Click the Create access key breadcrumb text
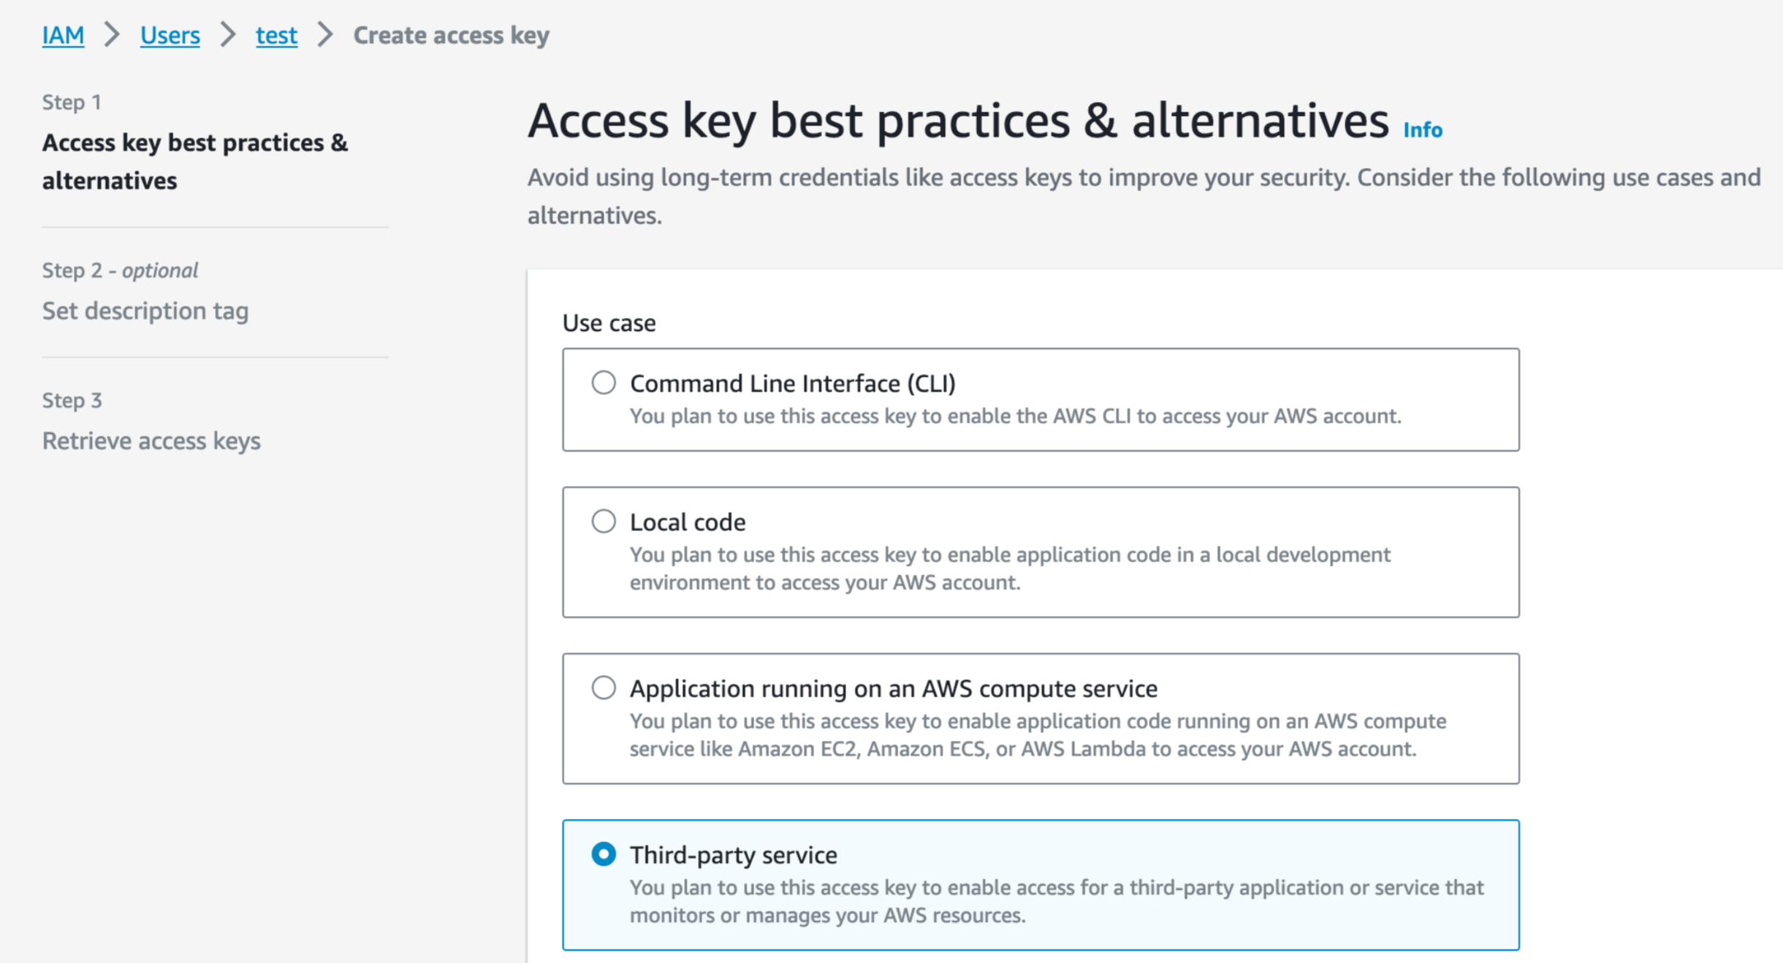Viewport: 1783px width, 963px height. click(x=451, y=35)
